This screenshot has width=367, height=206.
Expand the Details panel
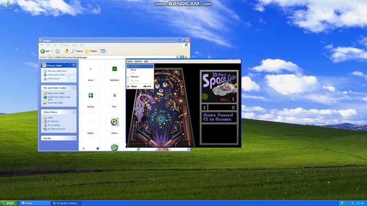tap(74, 138)
